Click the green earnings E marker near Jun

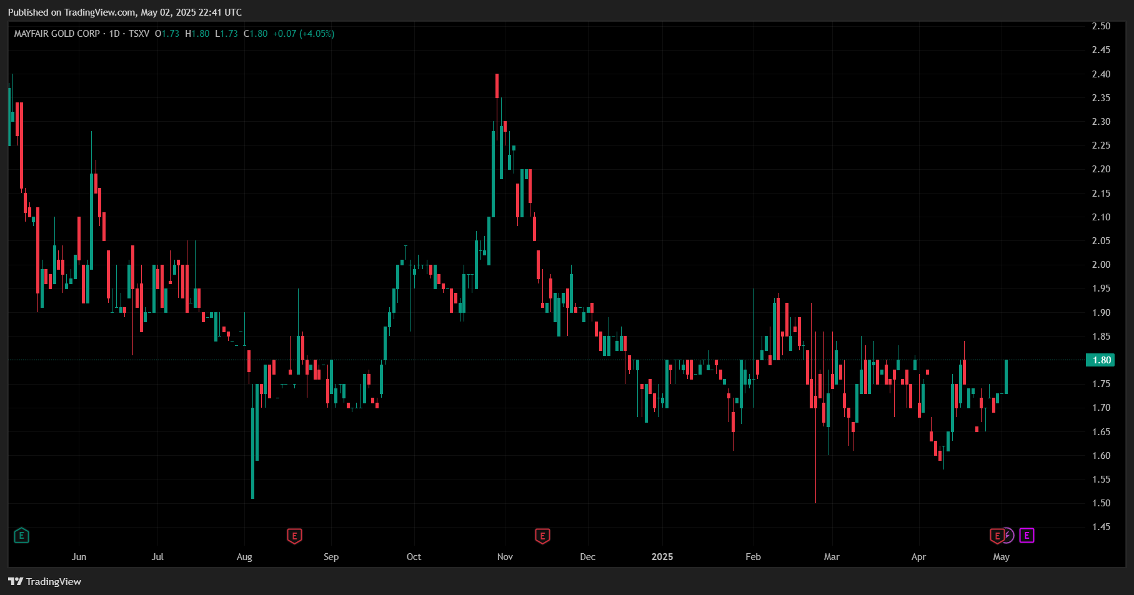point(21,535)
